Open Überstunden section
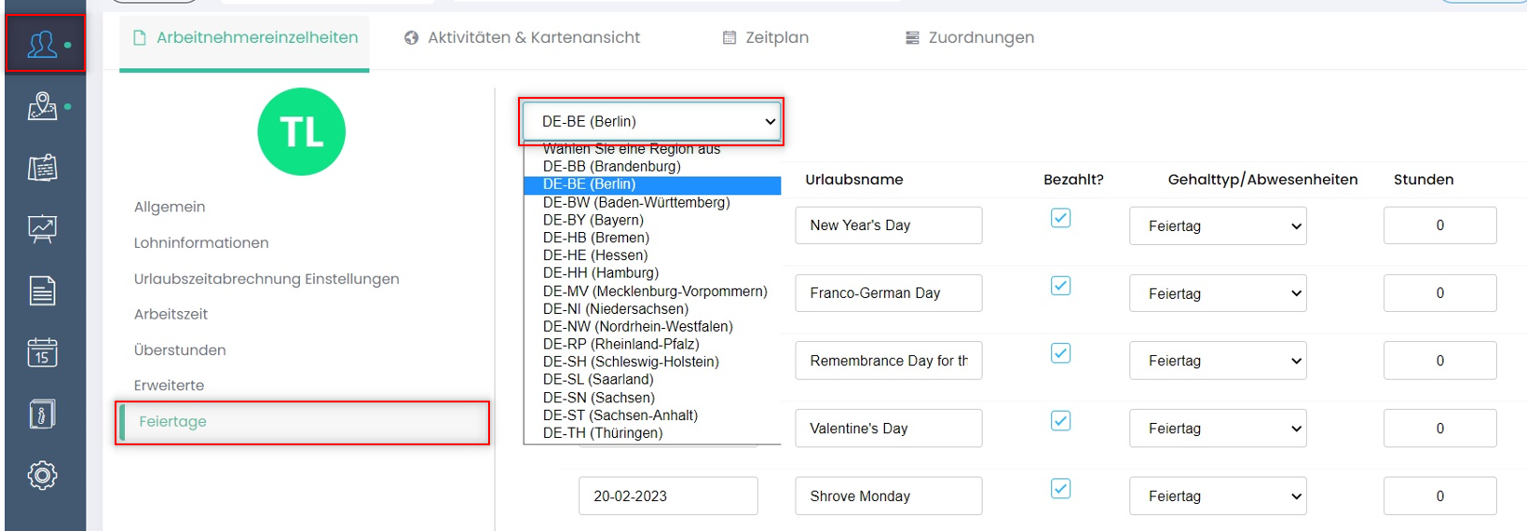1527x531 pixels. pyautogui.click(x=180, y=350)
